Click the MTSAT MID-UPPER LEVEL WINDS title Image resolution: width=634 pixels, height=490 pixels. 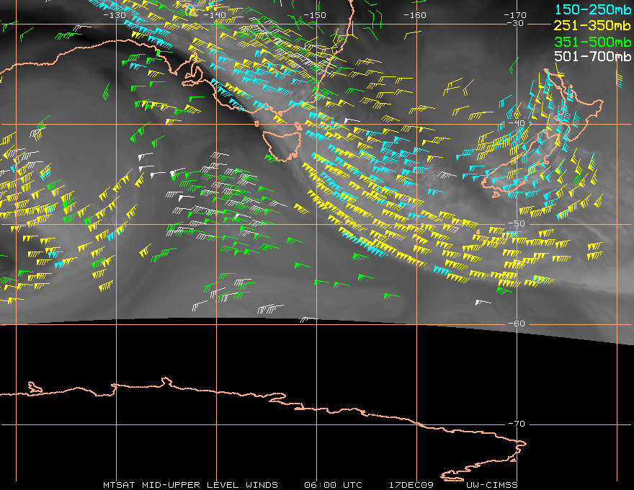click(x=190, y=485)
